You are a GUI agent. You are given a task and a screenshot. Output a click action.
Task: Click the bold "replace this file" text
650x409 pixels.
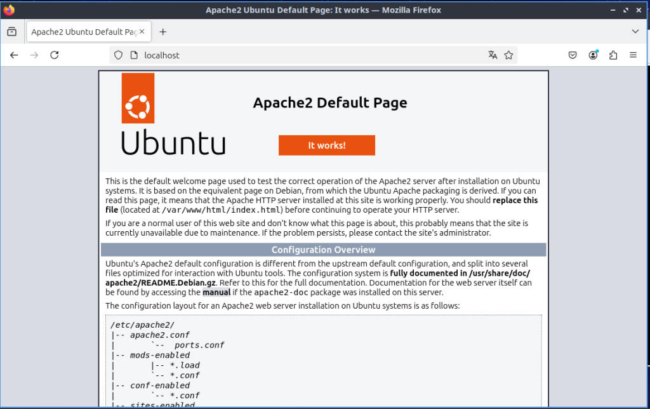pos(321,205)
